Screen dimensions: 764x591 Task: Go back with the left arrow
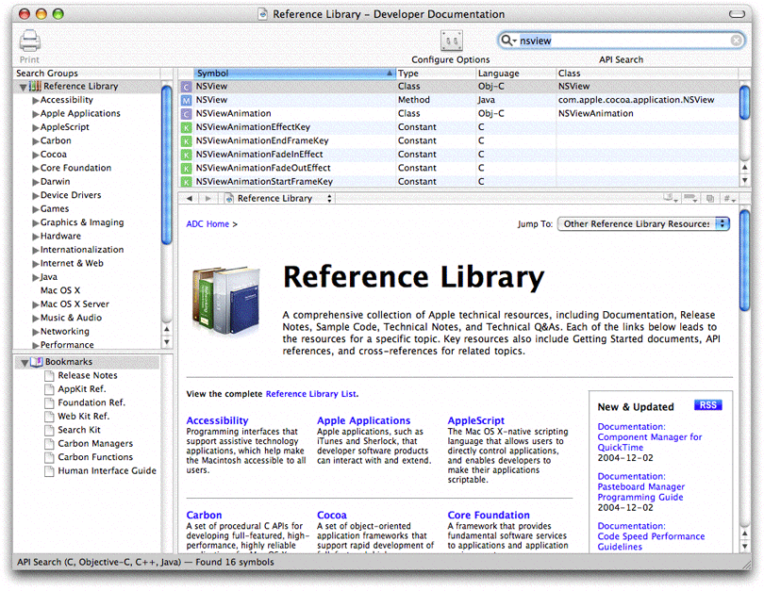pyautogui.click(x=190, y=199)
